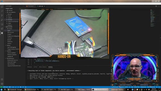Close the main.cpp editor tab
Screen dimensions: 161x91
pyautogui.click(x=45, y=6)
